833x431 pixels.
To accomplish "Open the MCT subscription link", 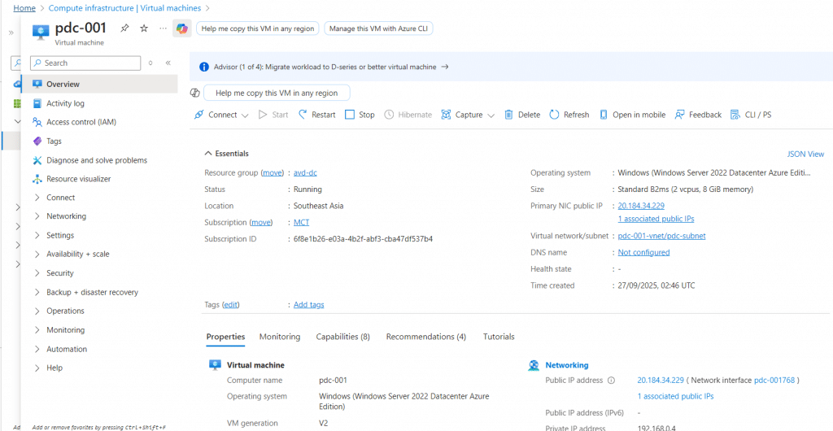I will 302,222.
